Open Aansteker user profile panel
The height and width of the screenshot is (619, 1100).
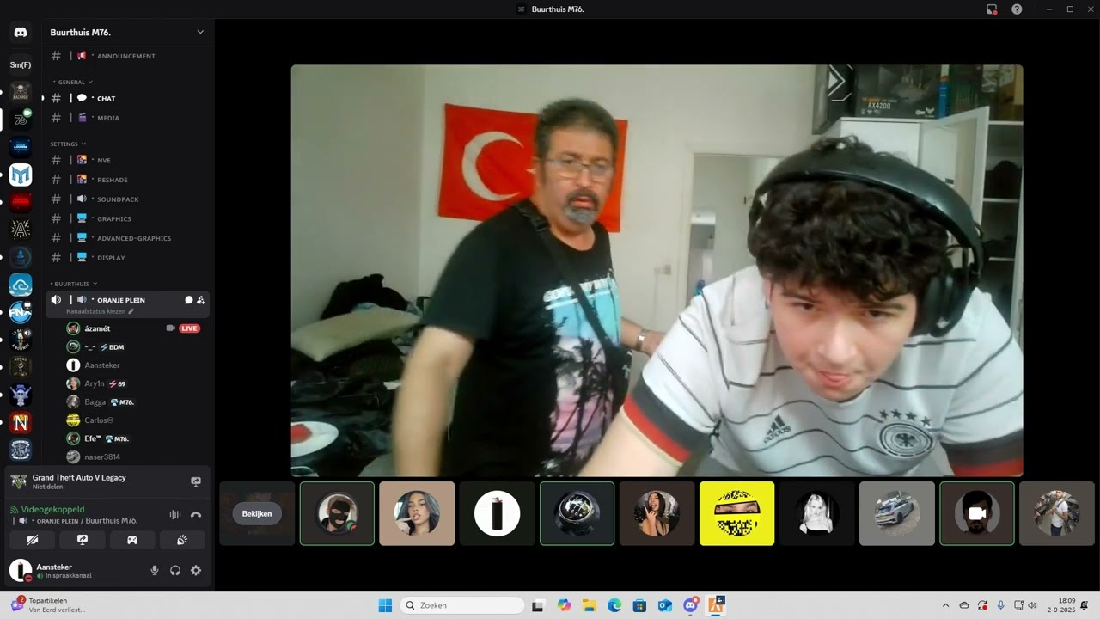pos(64,570)
